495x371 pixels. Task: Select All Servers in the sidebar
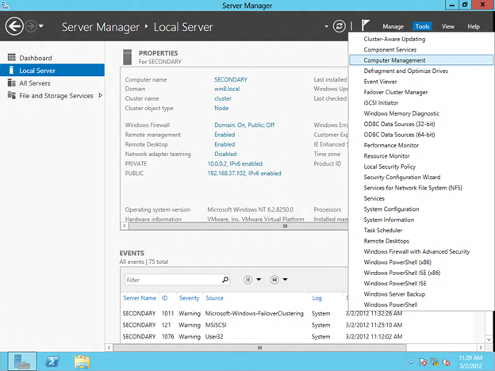coord(36,83)
